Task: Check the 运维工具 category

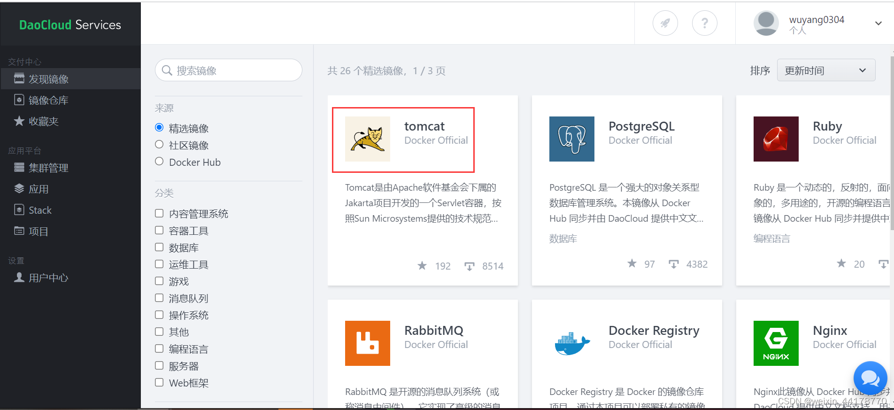Action: click(x=159, y=264)
